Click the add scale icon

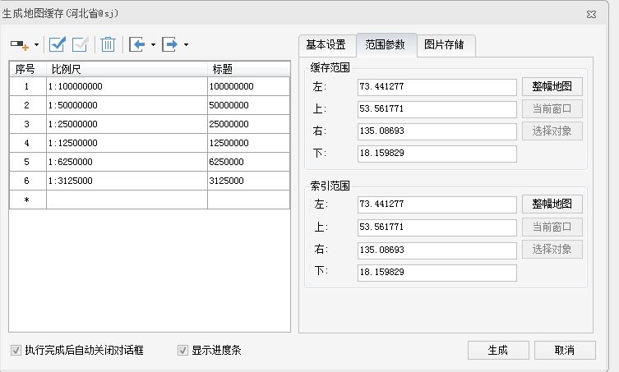tap(20, 44)
